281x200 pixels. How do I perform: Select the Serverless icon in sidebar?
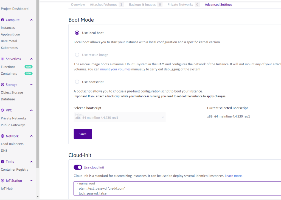(x=2, y=59)
